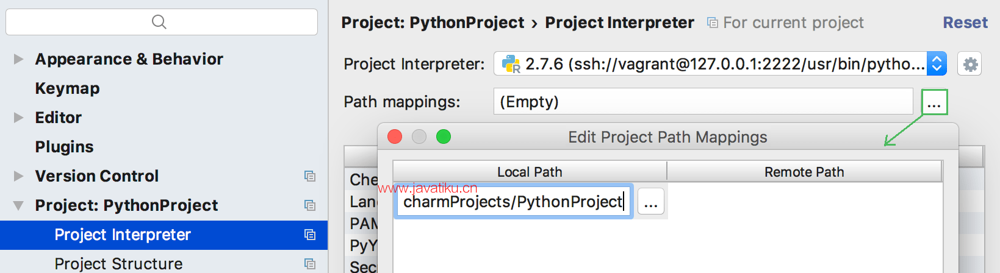Click copy icon beside Version Control
This screenshot has height=273, width=1000.
(x=310, y=176)
